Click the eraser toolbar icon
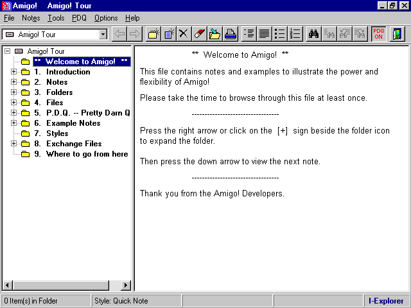411x308 pixels. tap(200, 34)
